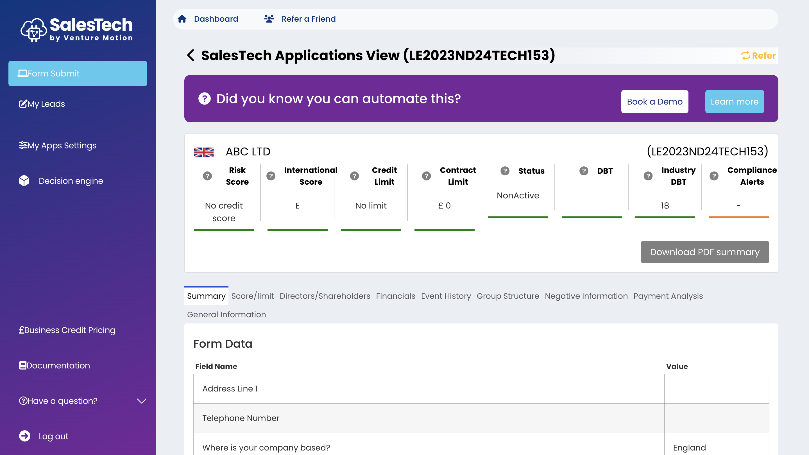The image size is (809, 455).
Task: Click the Dashboard home icon
Action: click(182, 19)
